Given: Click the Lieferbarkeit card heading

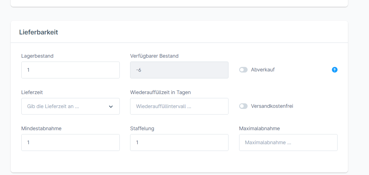Looking at the screenshot, I should (39, 32).
